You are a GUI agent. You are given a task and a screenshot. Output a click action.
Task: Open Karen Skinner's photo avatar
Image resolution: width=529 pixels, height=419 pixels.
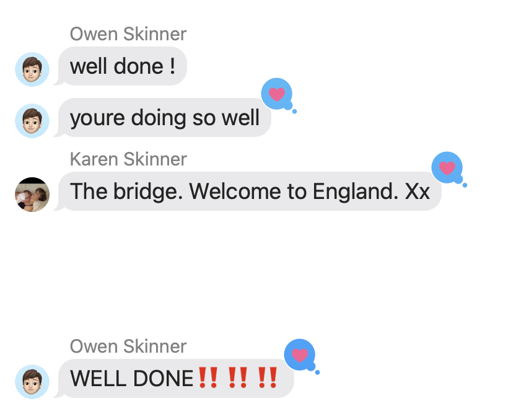[x=32, y=195]
